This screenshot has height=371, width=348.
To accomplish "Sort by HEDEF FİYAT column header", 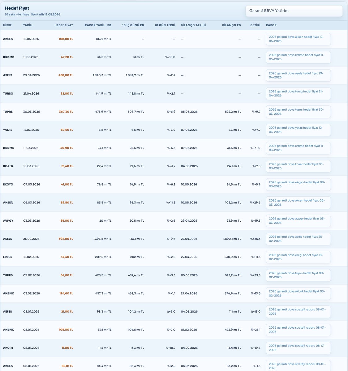I will tap(64, 25).
